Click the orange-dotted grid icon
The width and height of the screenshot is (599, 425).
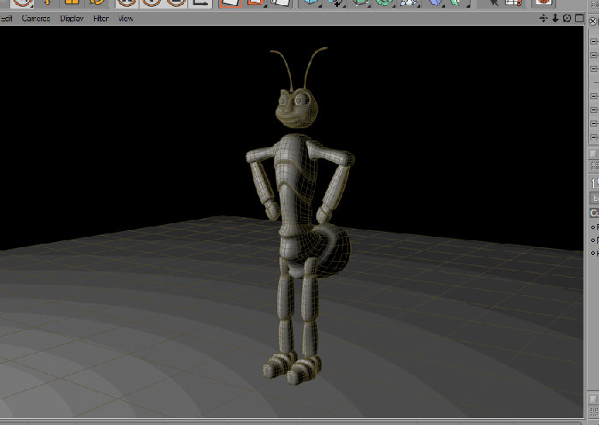(x=513, y=3)
